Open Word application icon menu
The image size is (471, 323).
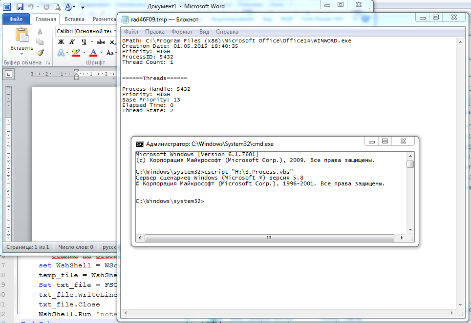tap(7, 7)
